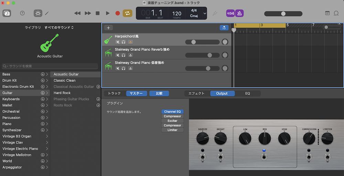Open the Smart Controls knob icon
Viewport: 344px width, 176px height.
click(38, 13)
